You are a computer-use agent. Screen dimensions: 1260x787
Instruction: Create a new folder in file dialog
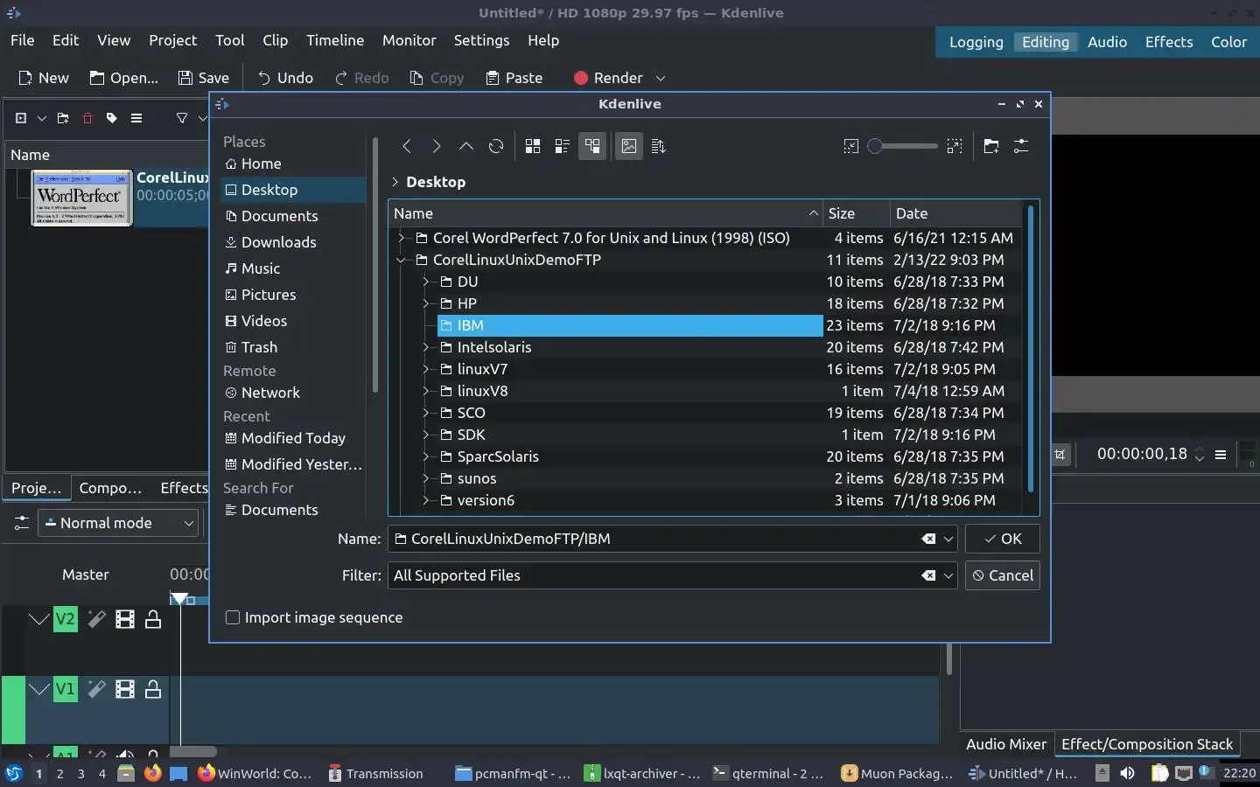(x=991, y=147)
